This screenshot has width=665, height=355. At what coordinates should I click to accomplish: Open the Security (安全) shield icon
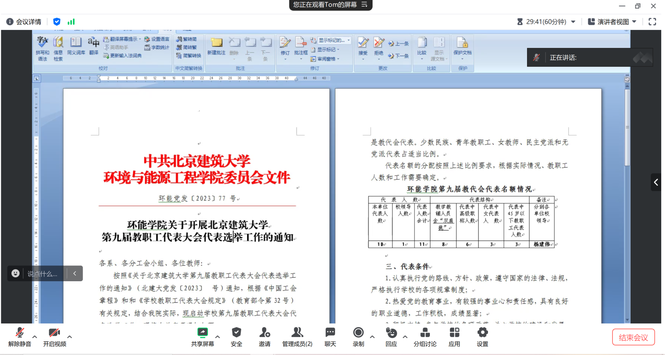click(x=236, y=333)
